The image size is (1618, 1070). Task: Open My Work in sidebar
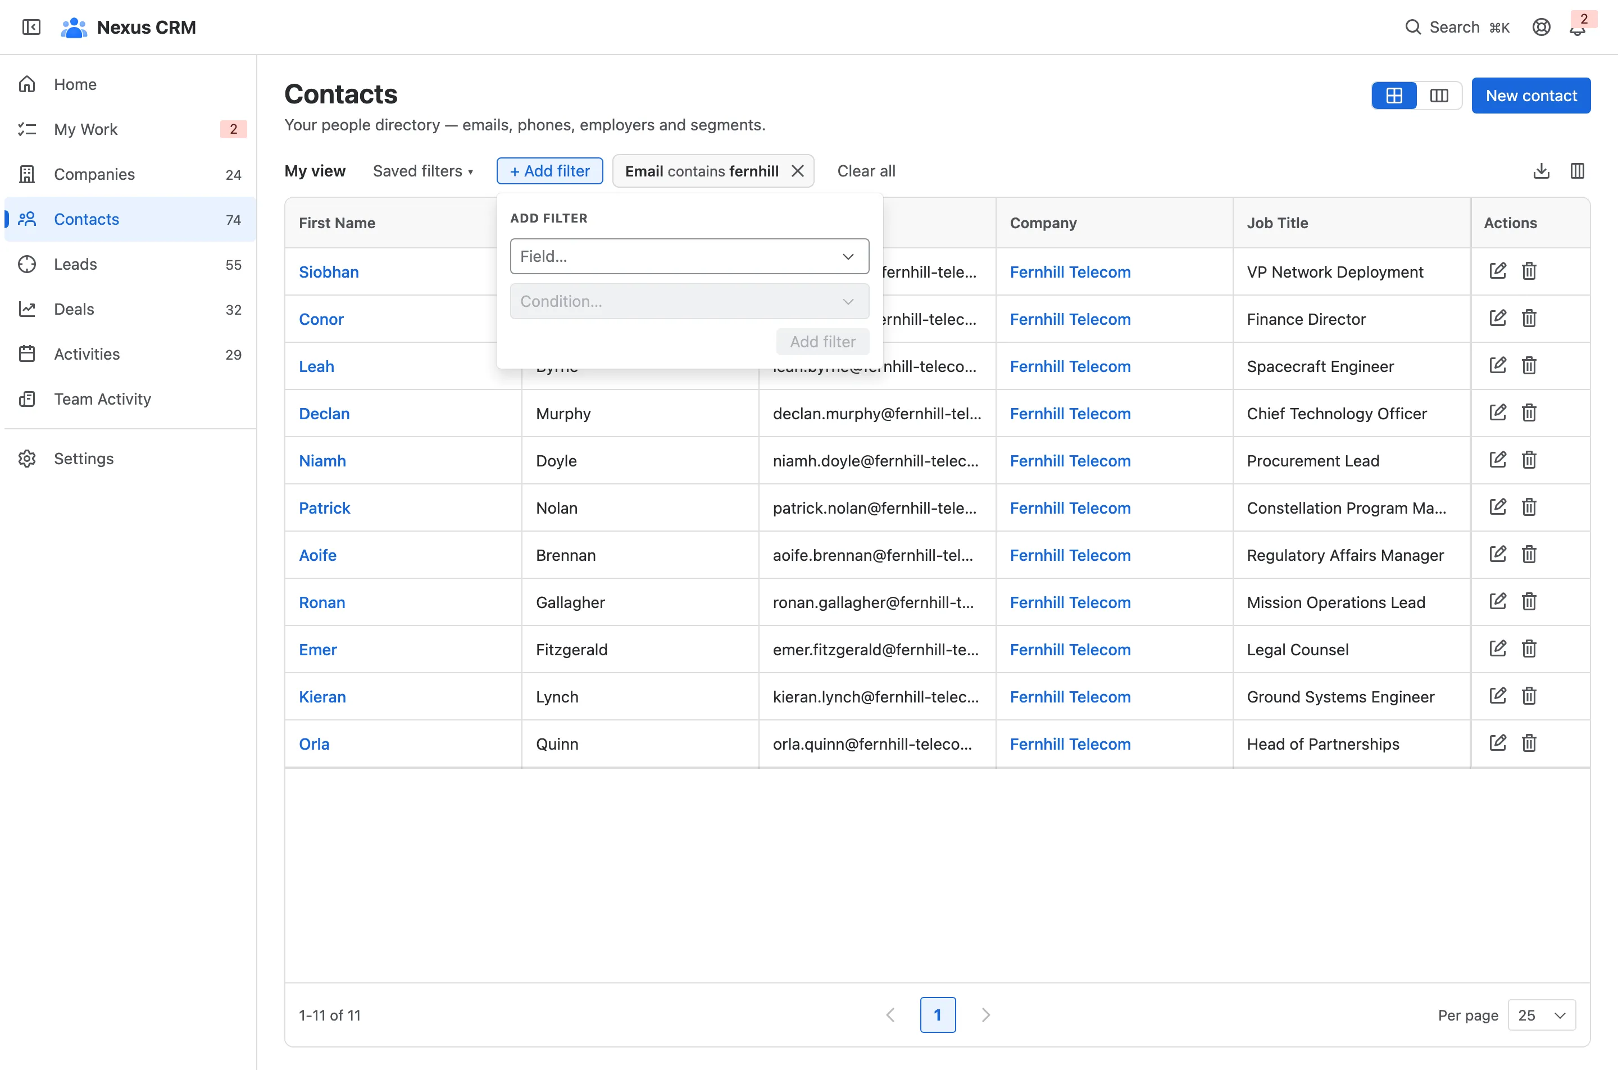(130, 129)
